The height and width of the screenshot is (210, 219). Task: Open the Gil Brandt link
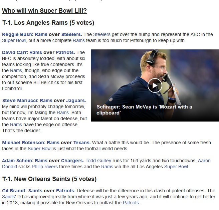coord(14,191)
